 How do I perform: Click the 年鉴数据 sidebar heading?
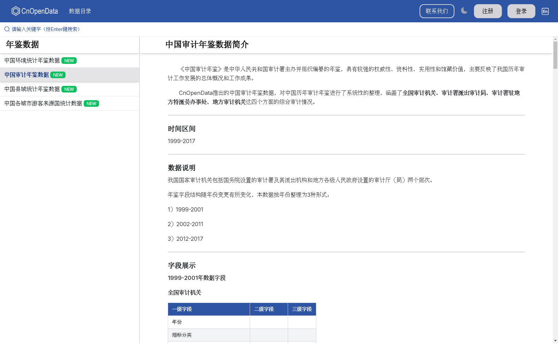coord(22,45)
